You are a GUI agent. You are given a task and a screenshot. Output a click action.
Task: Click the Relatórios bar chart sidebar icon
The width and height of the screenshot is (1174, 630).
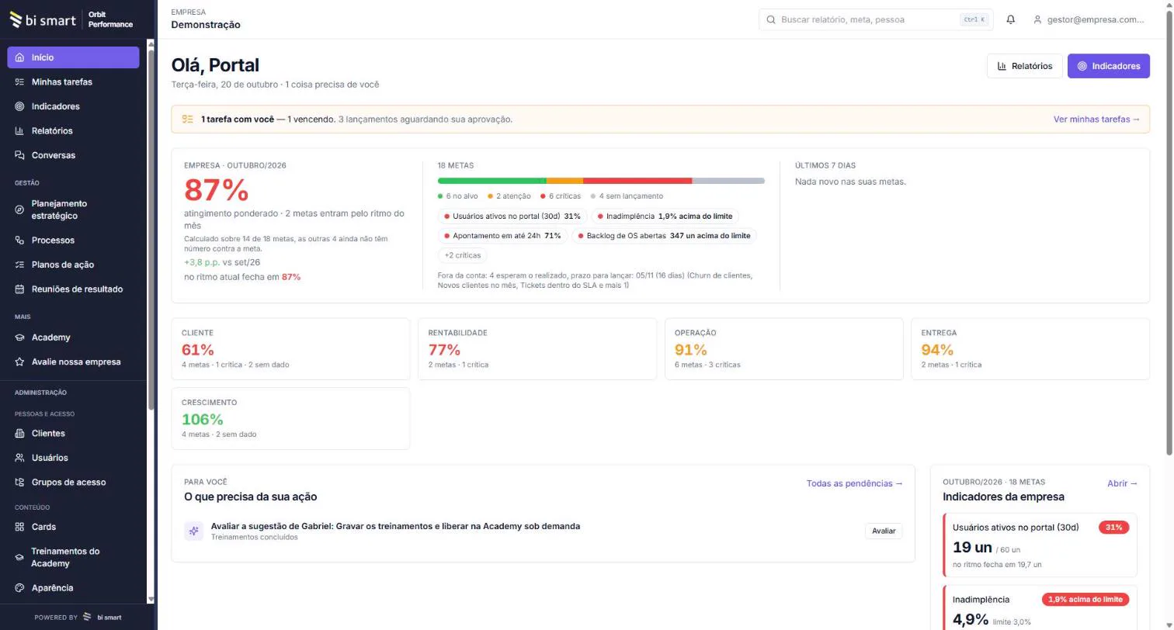pyautogui.click(x=20, y=131)
